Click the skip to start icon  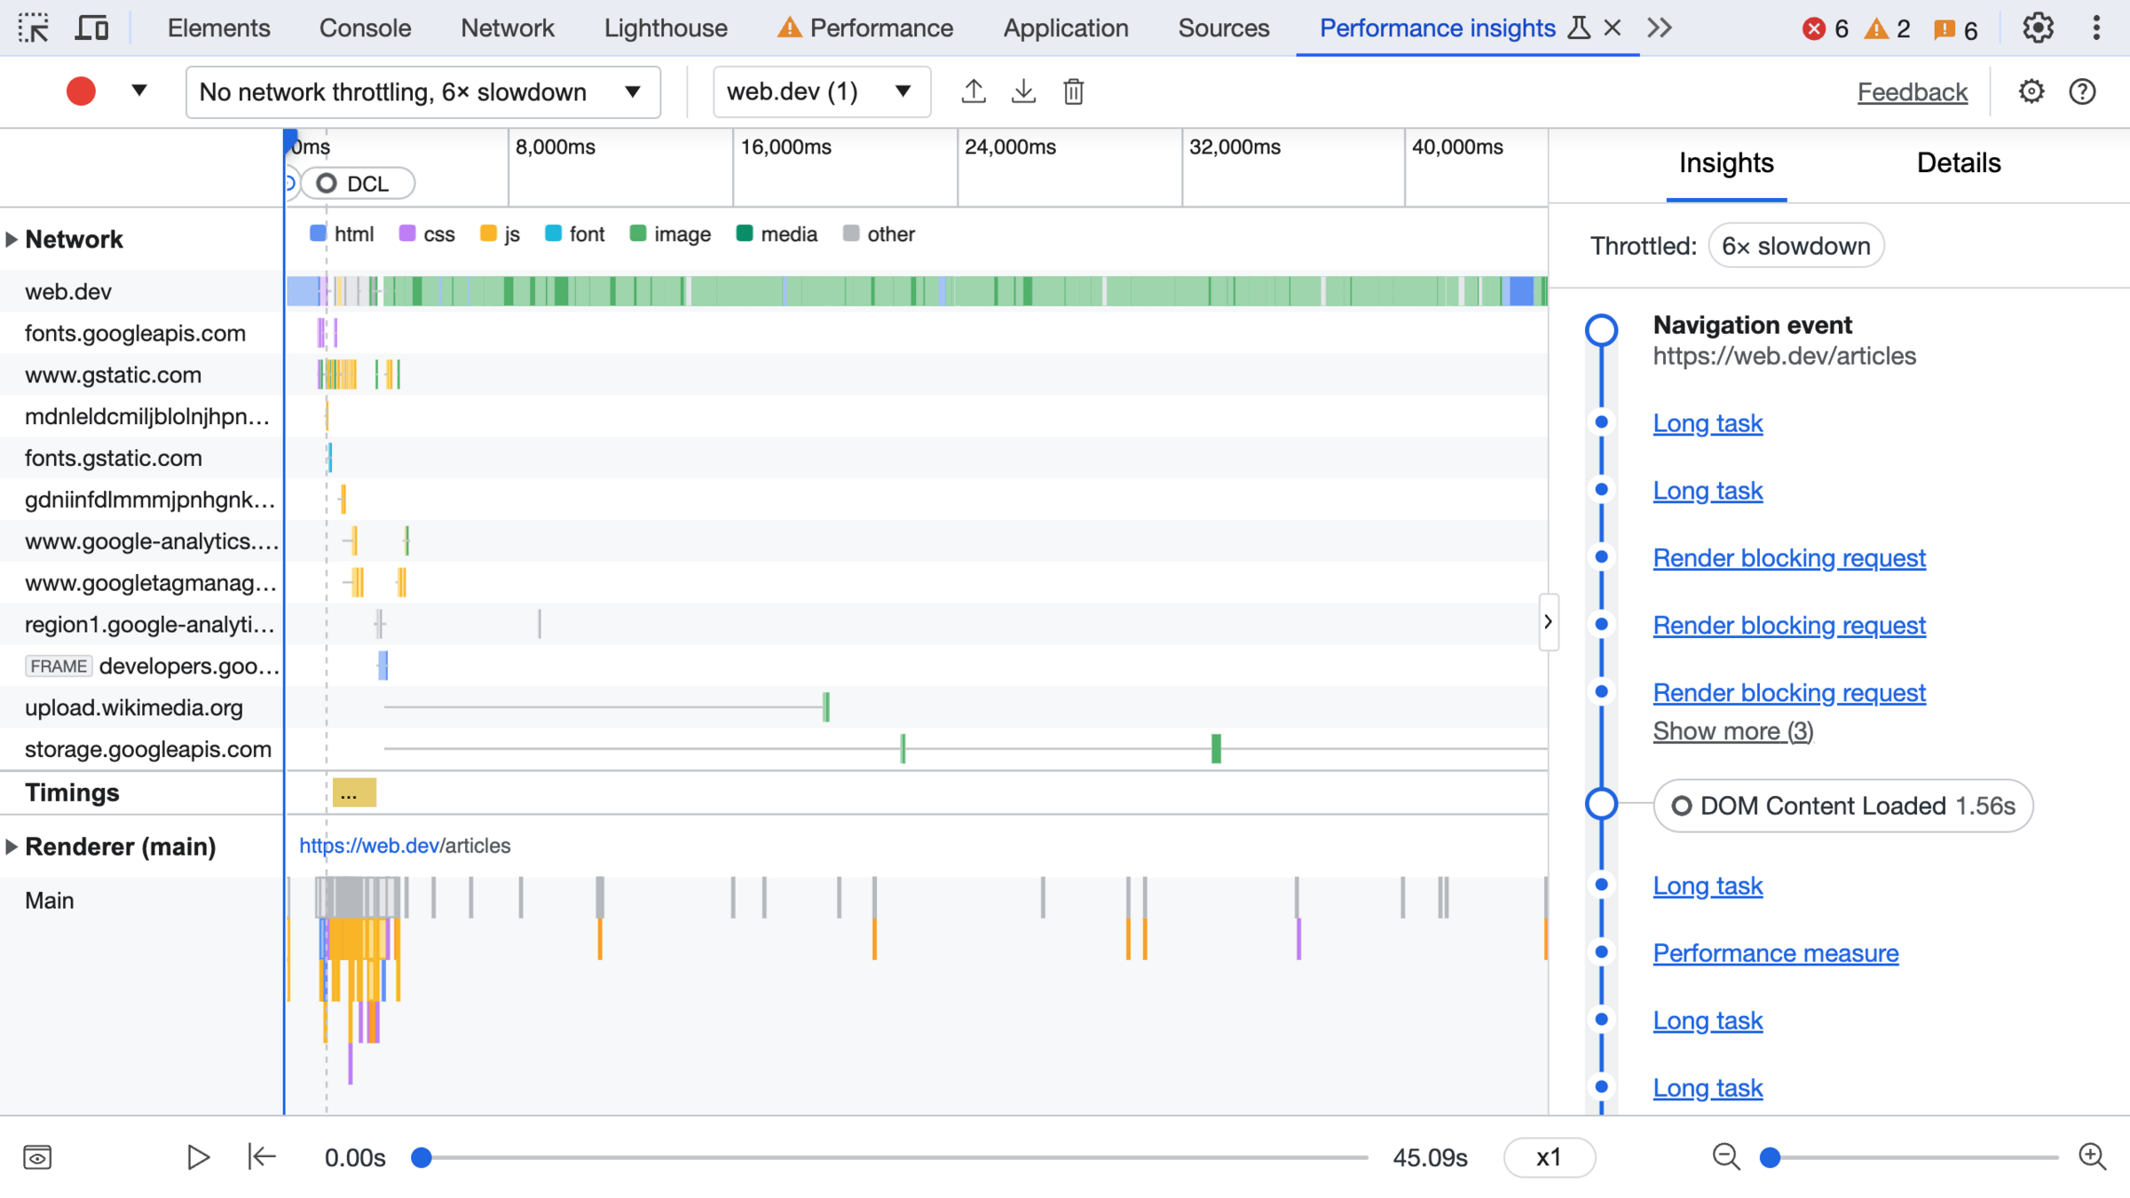coord(262,1157)
